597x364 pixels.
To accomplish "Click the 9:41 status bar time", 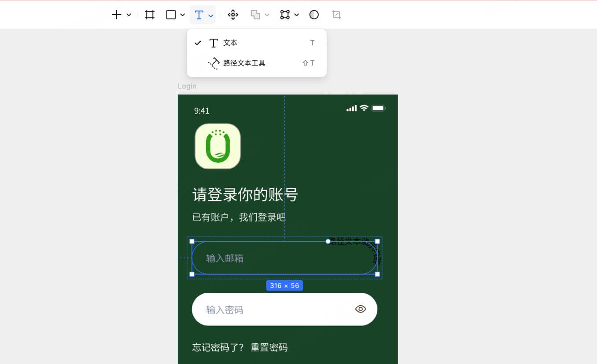I will 202,111.
